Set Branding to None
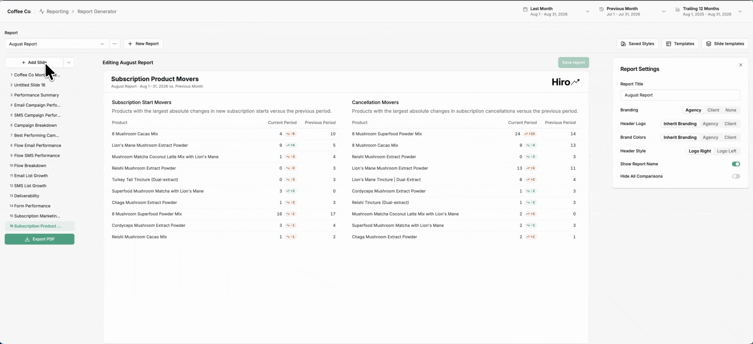The width and height of the screenshot is (753, 344). tap(731, 110)
